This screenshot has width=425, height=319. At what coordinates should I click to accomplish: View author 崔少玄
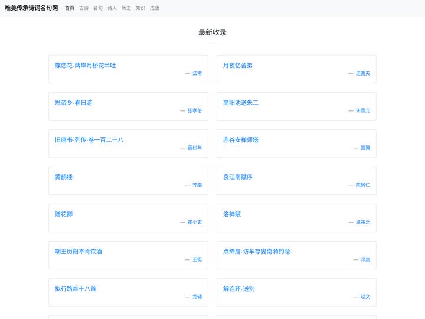(195, 222)
